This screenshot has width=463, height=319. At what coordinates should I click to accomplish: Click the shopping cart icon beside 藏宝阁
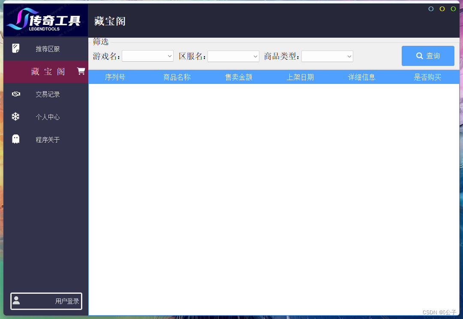[81, 71]
